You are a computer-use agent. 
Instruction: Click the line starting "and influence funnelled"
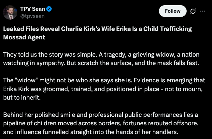coord(91,132)
